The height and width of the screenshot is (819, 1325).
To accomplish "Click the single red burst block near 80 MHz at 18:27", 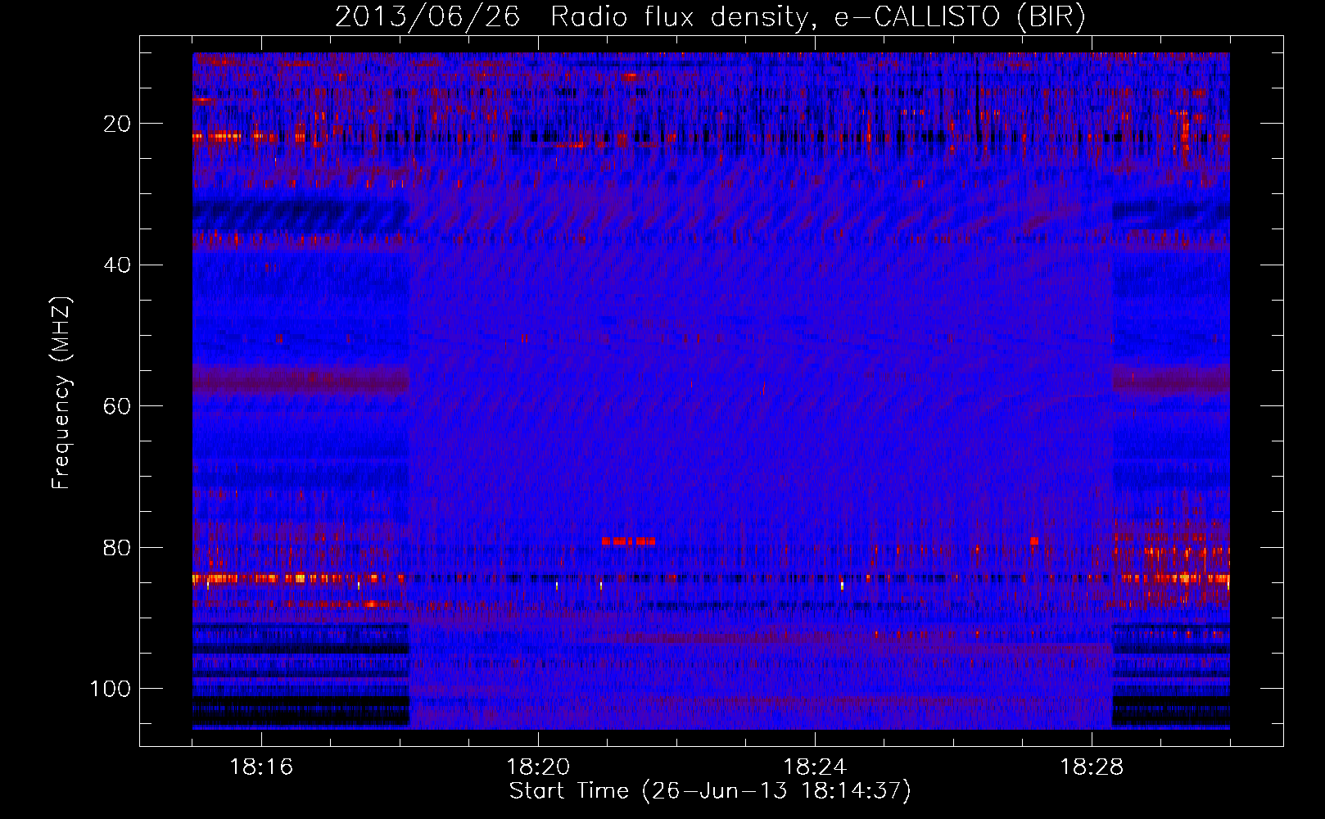I will tap(1034, 541).
